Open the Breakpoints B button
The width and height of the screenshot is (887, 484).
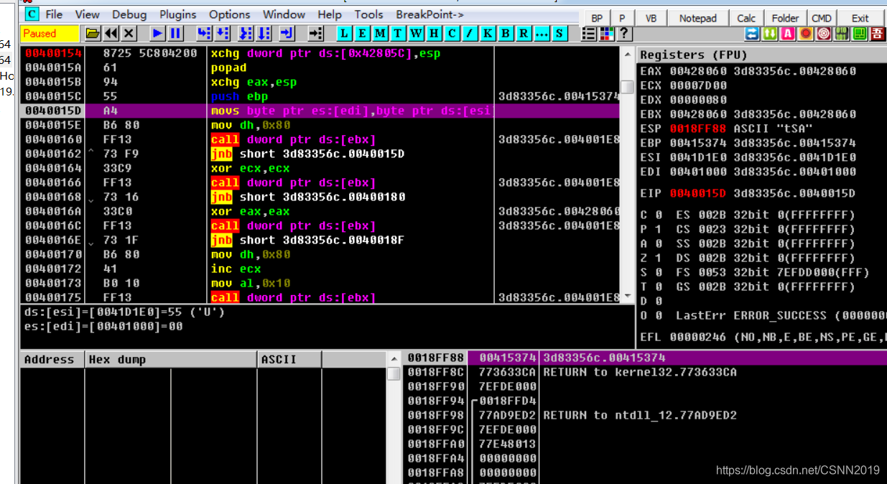506,33
